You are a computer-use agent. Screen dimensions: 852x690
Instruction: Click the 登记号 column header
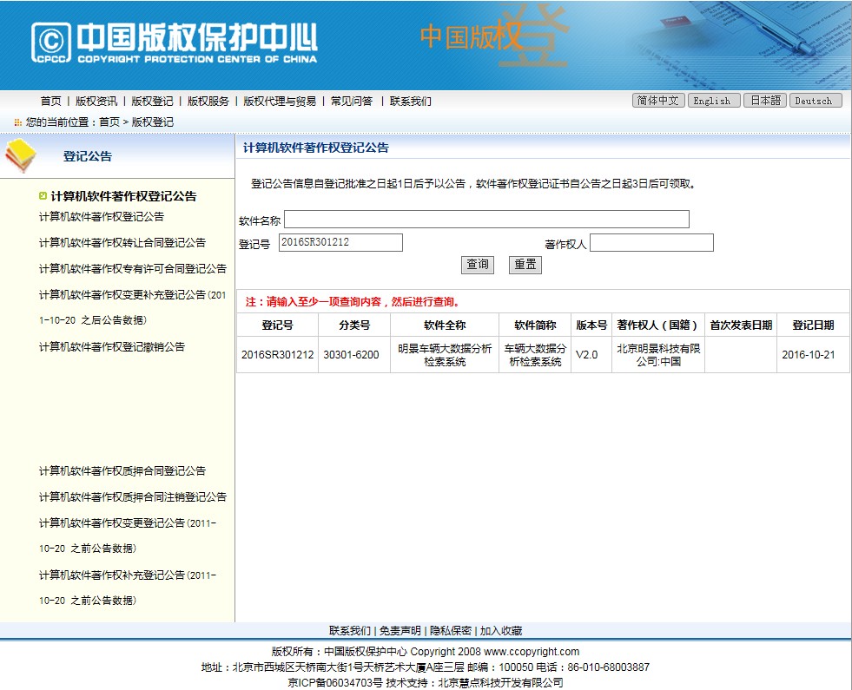(x=278, y=325)
